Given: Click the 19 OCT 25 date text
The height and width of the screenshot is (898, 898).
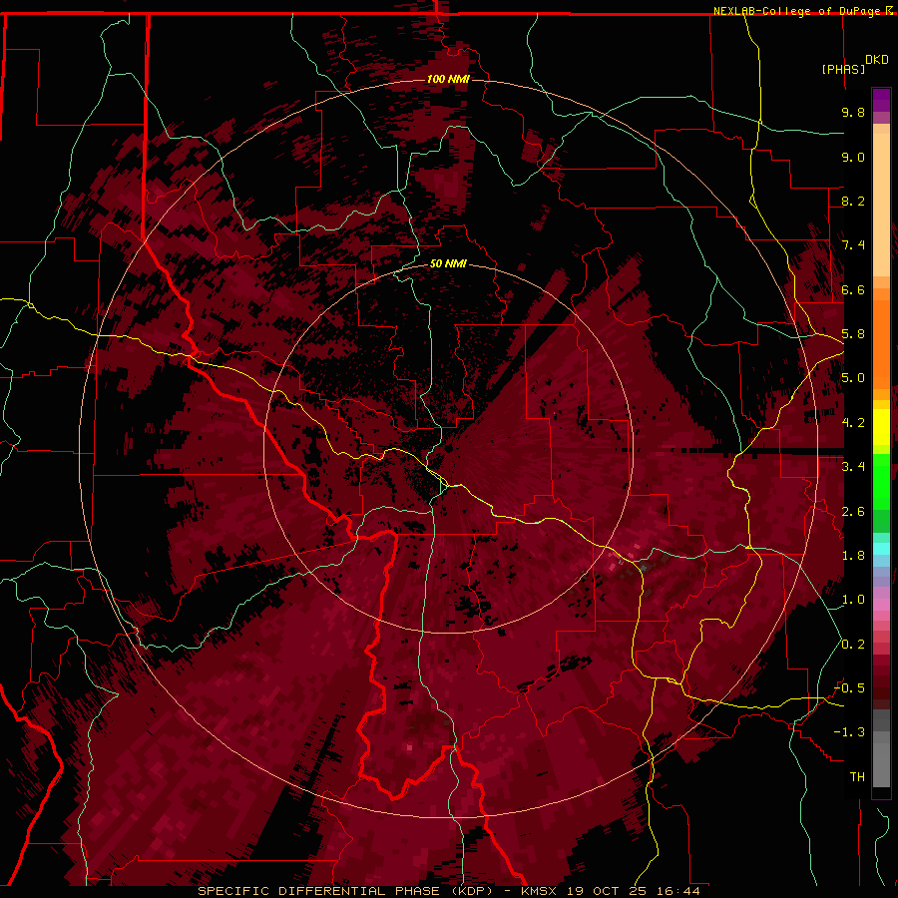Looking at the screenshot, I should click(x=607, y=891).
